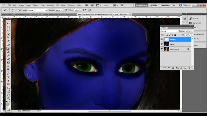Open the File menu
The width and height of the screenshot is (207, 116).
pos(9,5)
